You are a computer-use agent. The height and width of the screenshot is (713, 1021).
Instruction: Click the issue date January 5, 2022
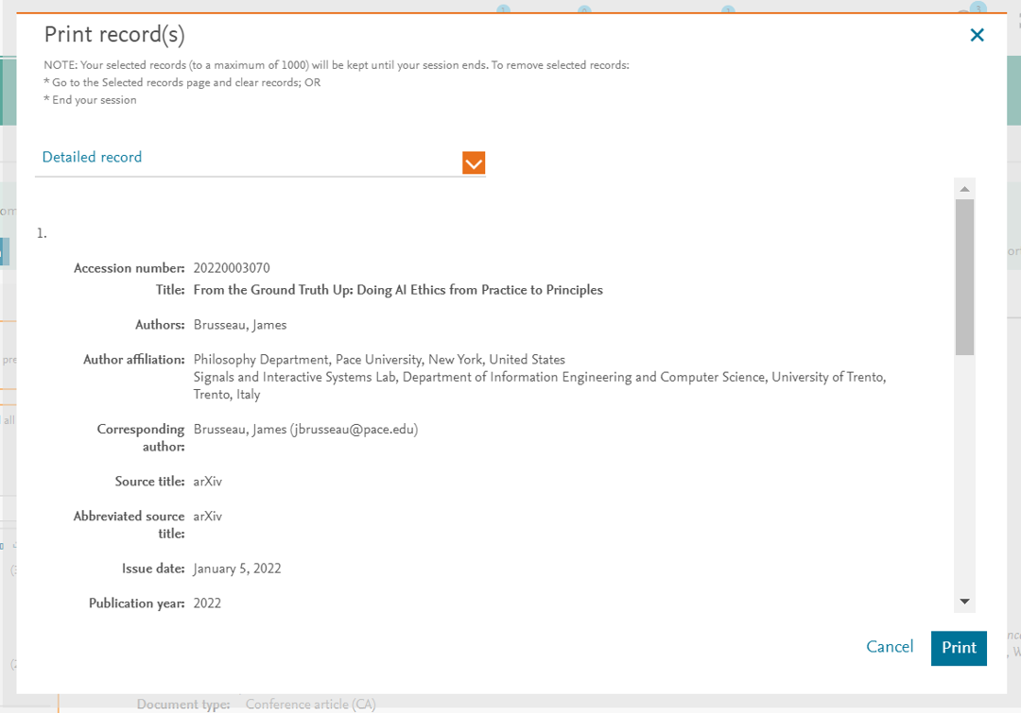point(236,569)
